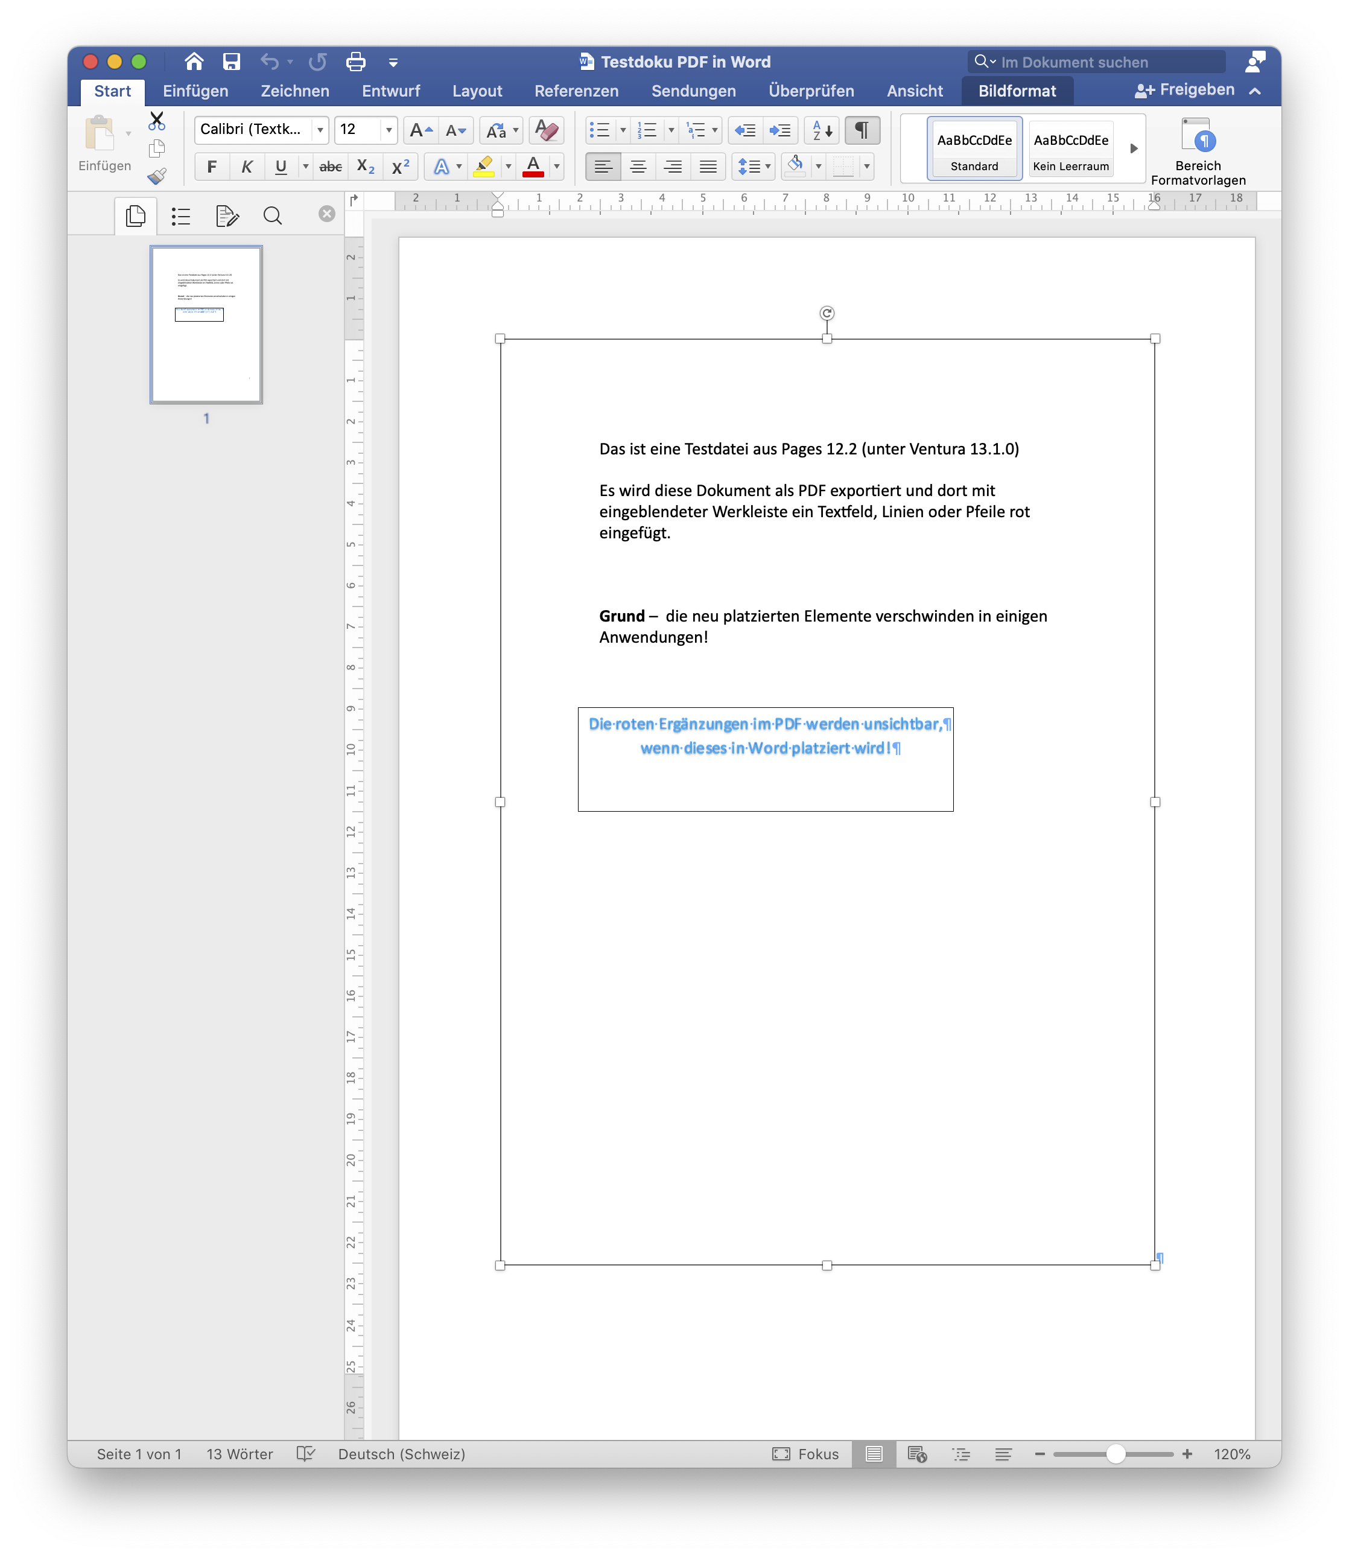
Task: Toggle paragraph marks display (¶)
Action: click(862, 130)
